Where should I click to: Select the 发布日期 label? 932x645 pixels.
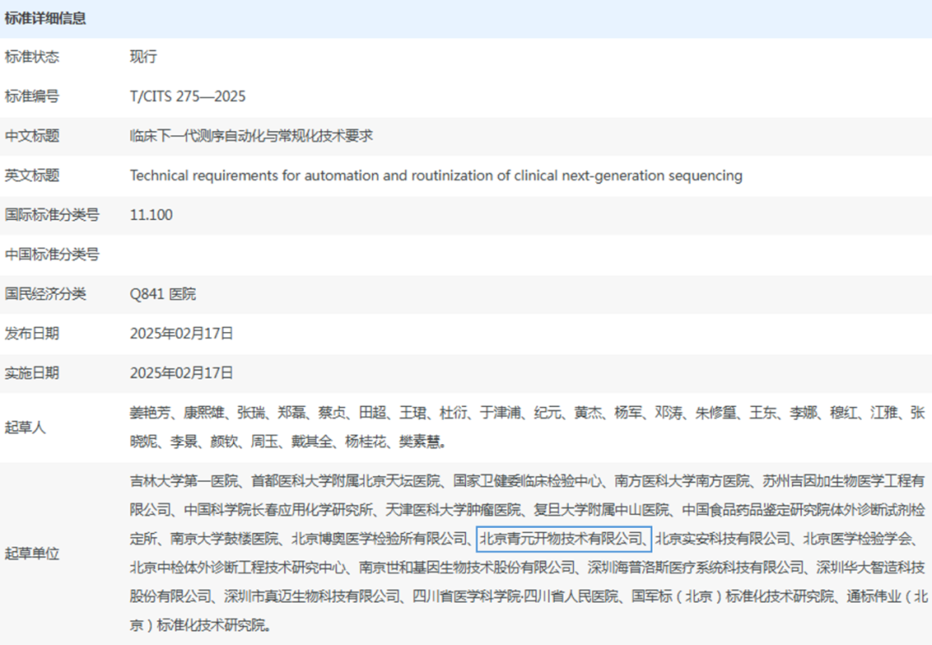click(32, 333)
